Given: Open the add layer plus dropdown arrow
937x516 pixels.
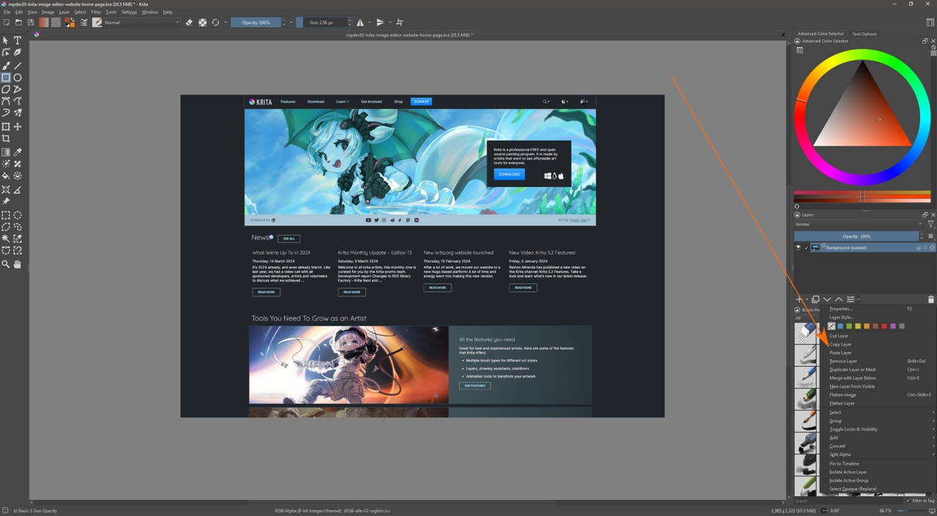Looking at the screenshot, I should point(806,299).
